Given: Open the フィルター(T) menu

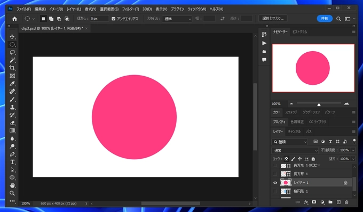Looking at the screenshot, I should [131, 9].
